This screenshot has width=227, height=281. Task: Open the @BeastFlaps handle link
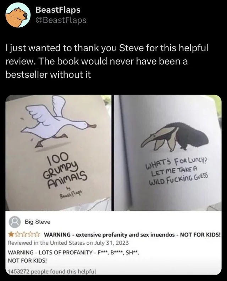(x=61, y=20)
